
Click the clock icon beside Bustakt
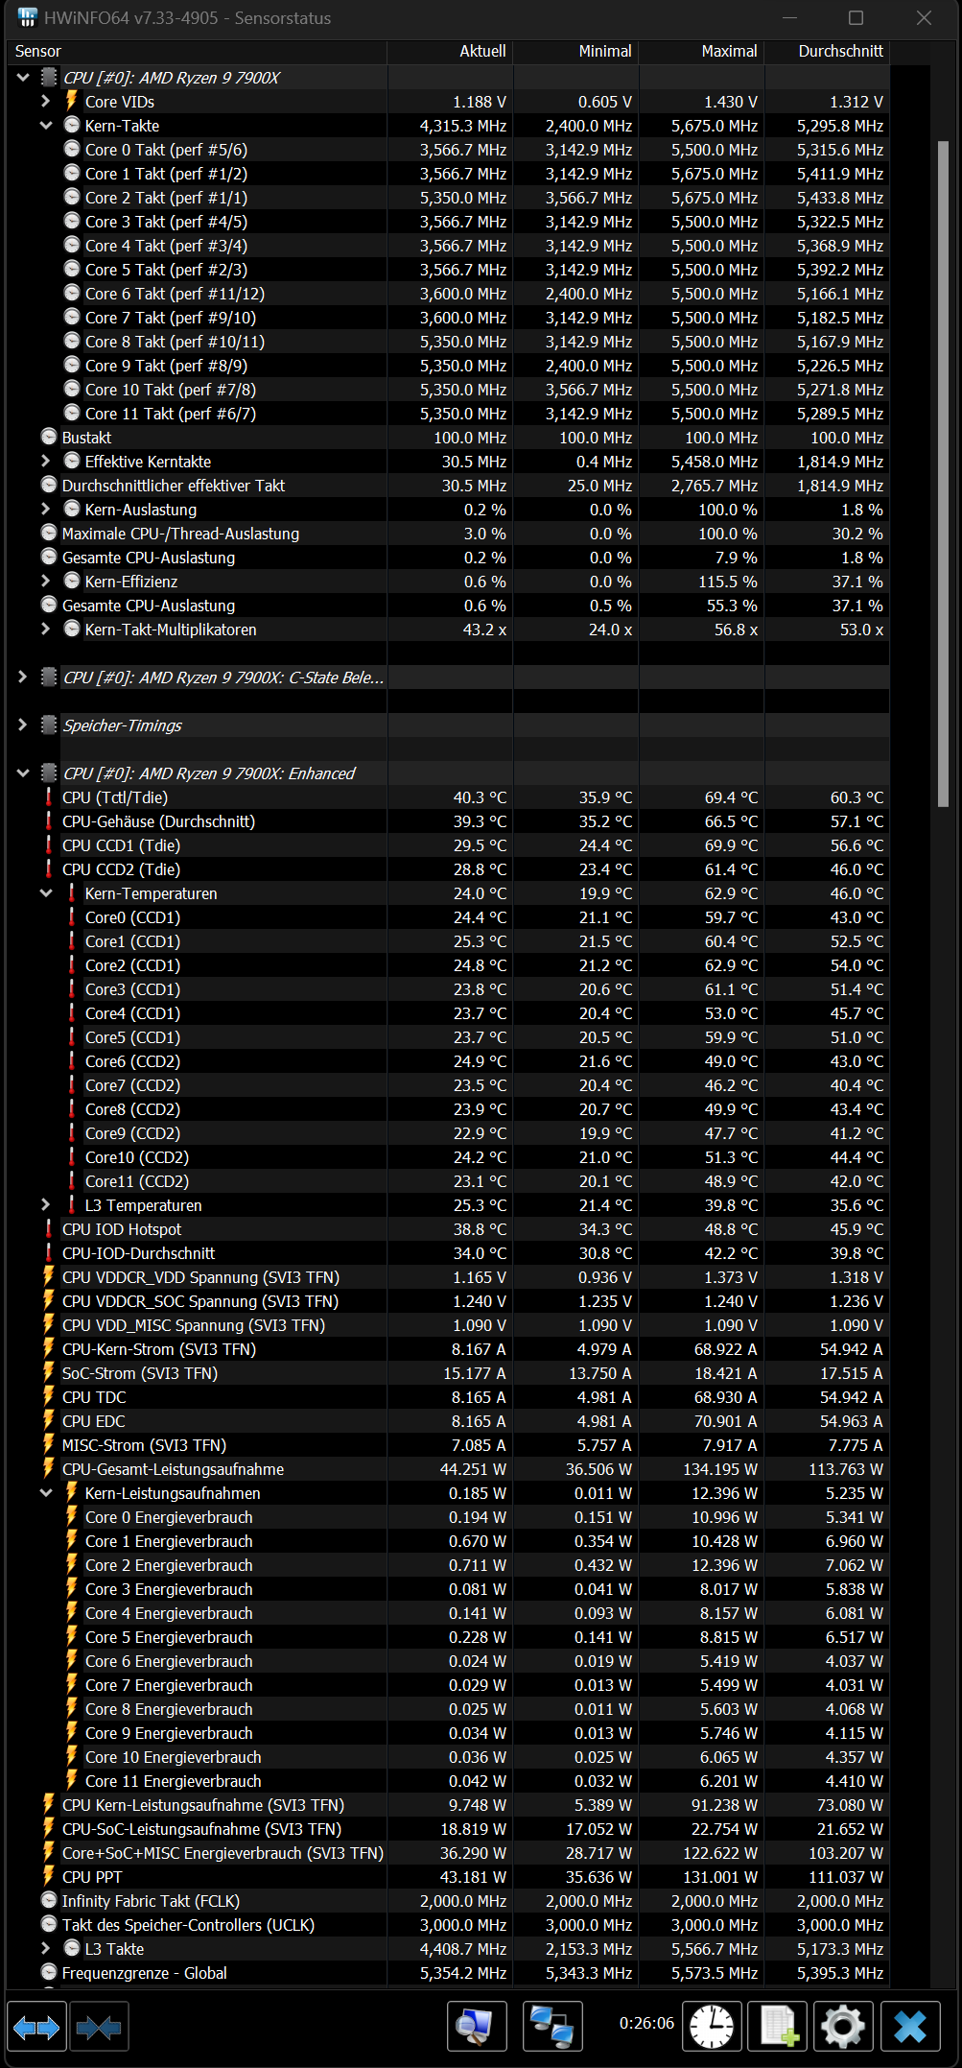pos(49,437)
